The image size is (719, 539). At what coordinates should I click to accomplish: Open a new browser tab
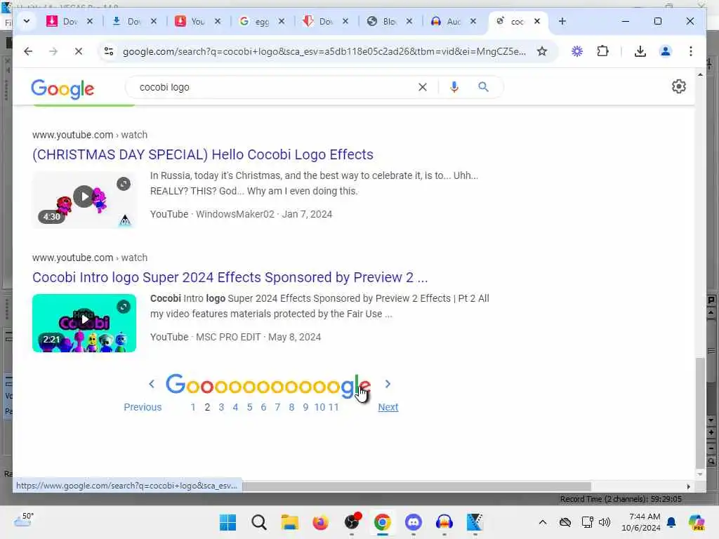point(562,21)
